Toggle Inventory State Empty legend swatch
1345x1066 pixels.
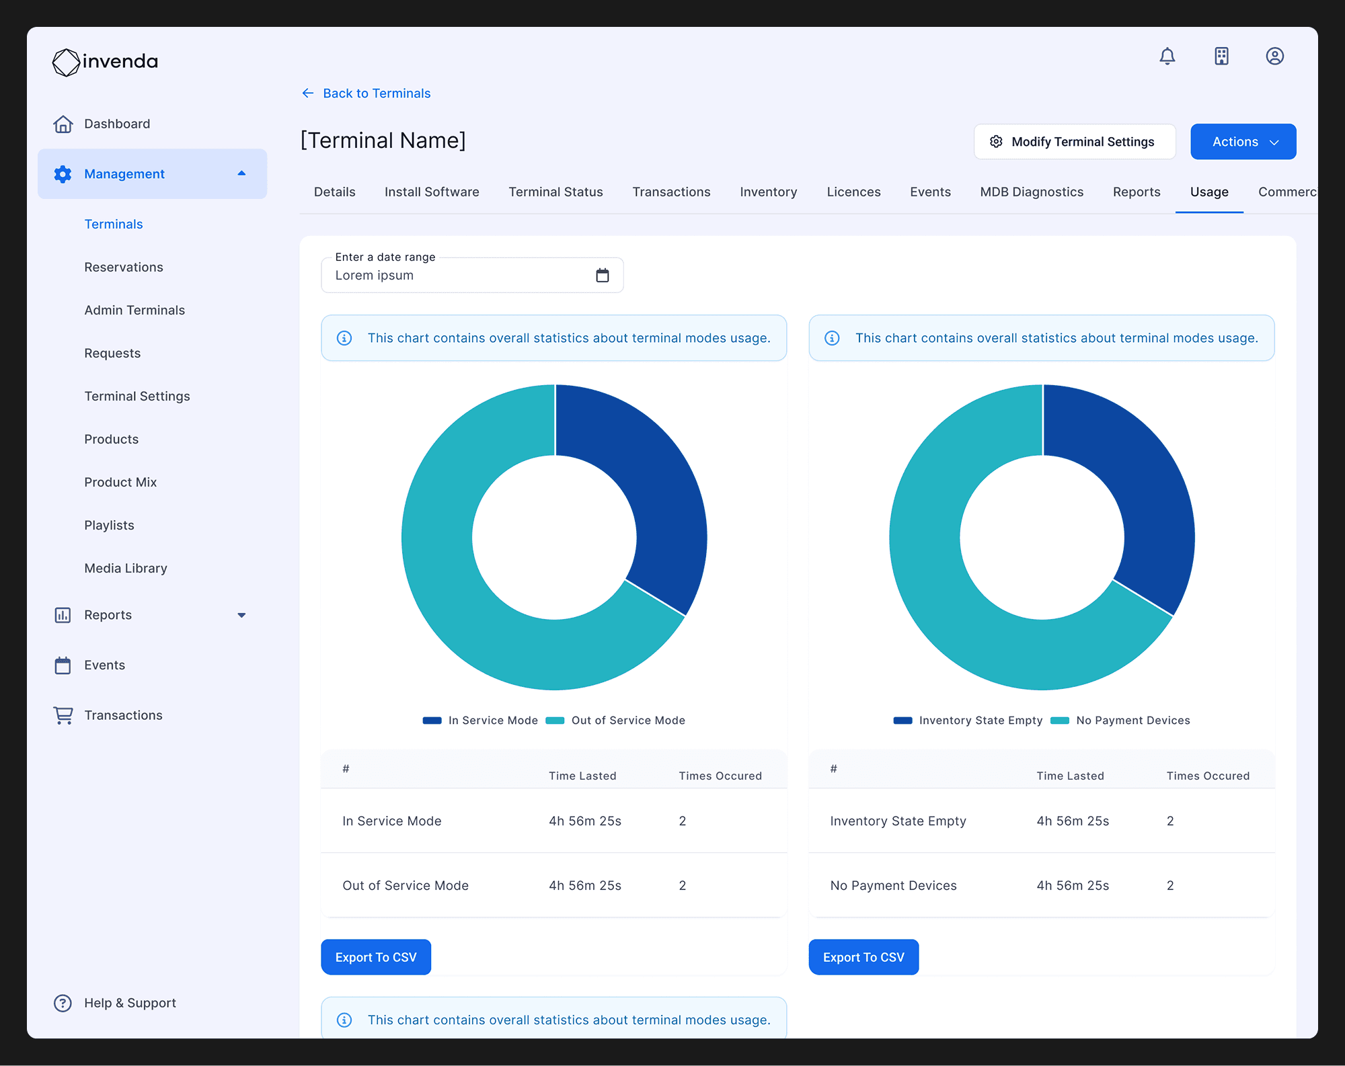pyautogui.click(x=902, y=721)
